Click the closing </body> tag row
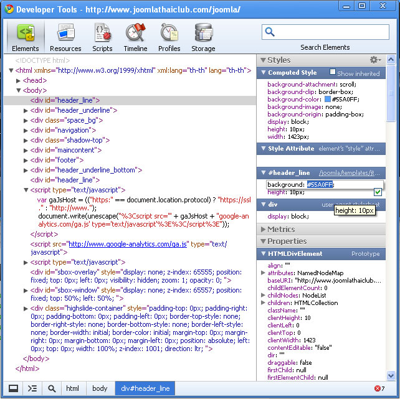 (36, 359)
